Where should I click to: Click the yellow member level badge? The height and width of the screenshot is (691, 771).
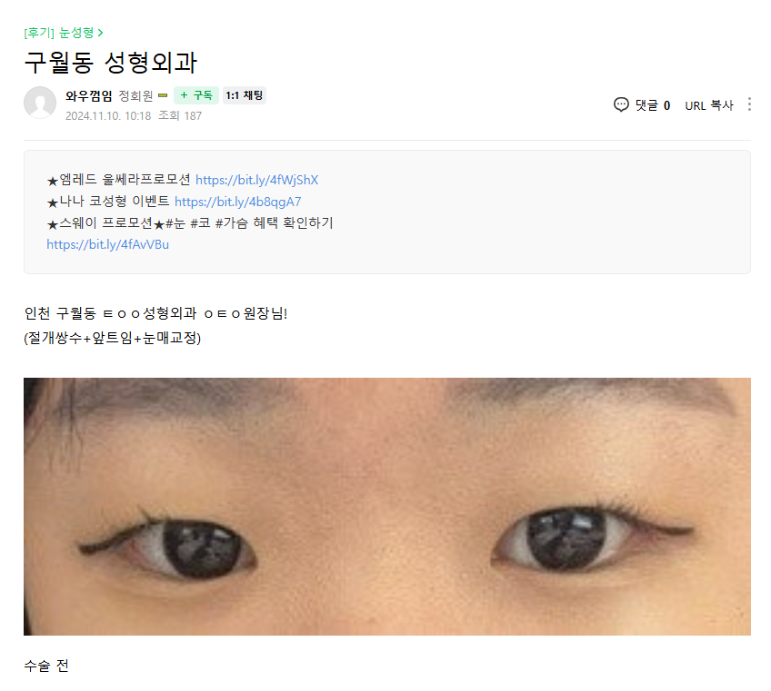(x=163, y=95)
